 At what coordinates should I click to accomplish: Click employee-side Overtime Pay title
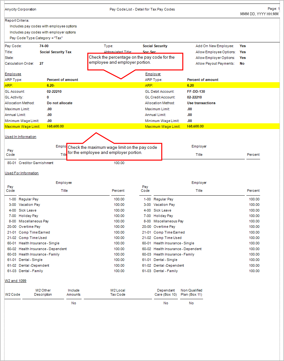tap(30, 227)
